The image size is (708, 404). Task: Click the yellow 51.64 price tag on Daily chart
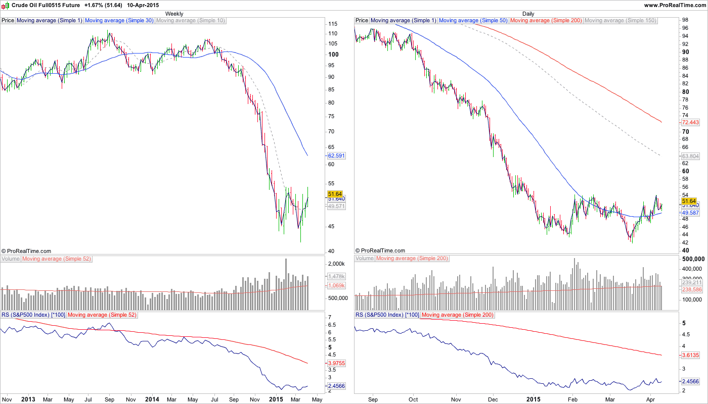coord(689,200)
